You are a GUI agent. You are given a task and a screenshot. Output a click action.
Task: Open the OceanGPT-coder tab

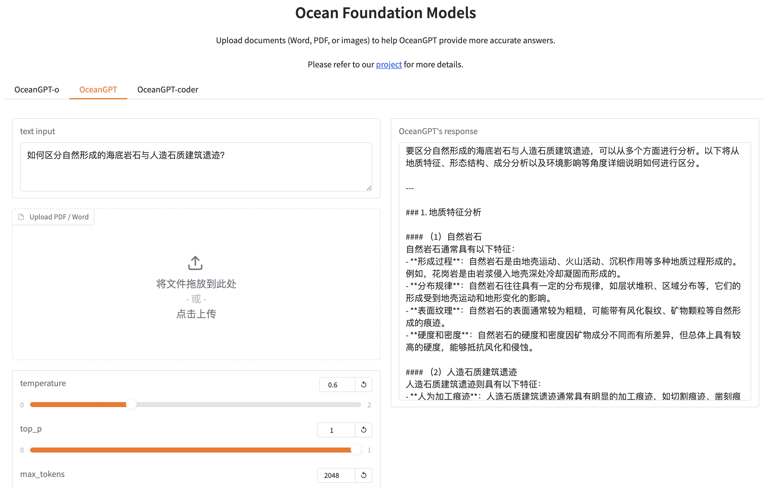pos(168,90)
